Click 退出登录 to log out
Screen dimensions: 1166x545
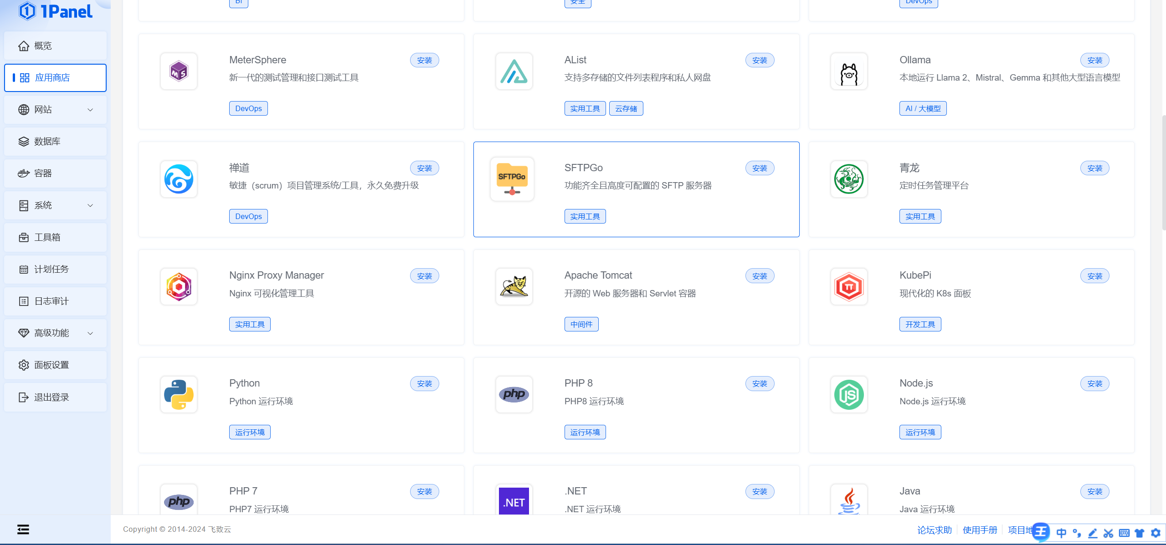[x=55, y=397]
